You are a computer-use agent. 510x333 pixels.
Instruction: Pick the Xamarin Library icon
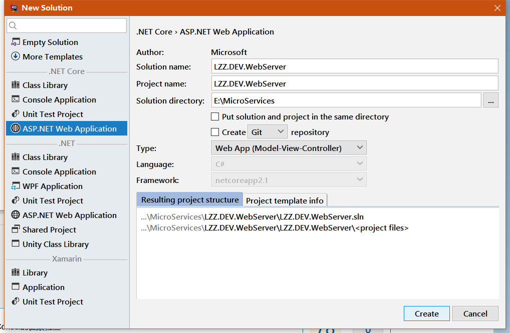click(16, 272)
